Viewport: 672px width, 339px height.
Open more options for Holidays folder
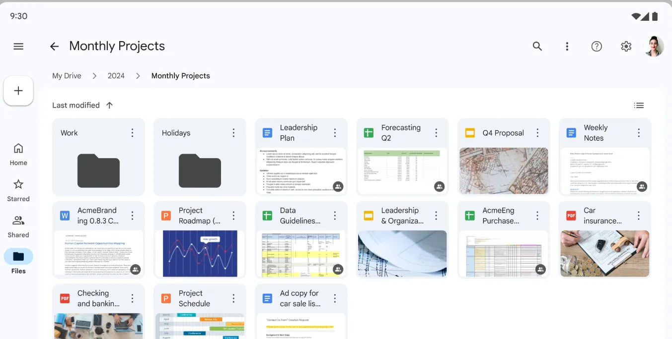(233, 133)
